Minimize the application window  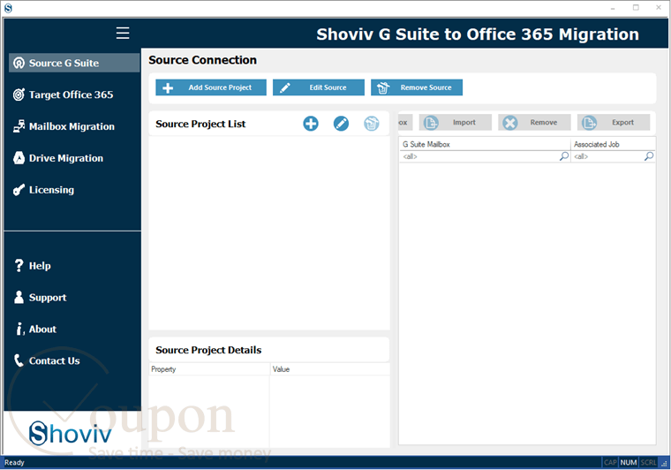(x=613, y=8)
